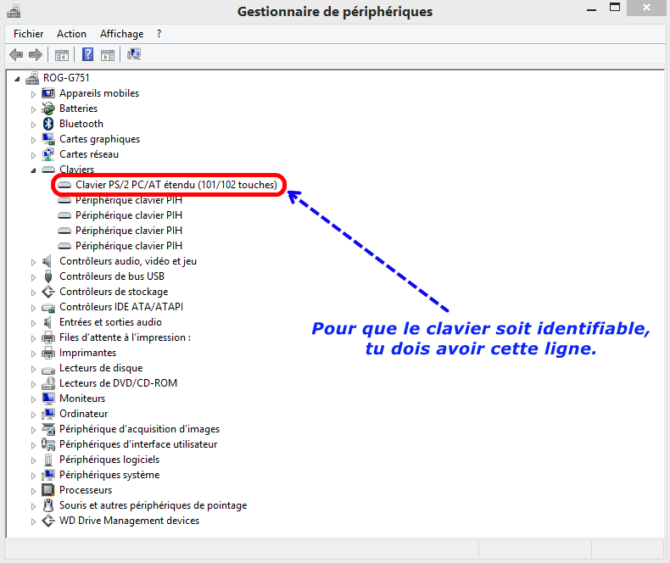Click the show/hide console tree toolbar icon

pyautogui.click(x=61, y=55)
